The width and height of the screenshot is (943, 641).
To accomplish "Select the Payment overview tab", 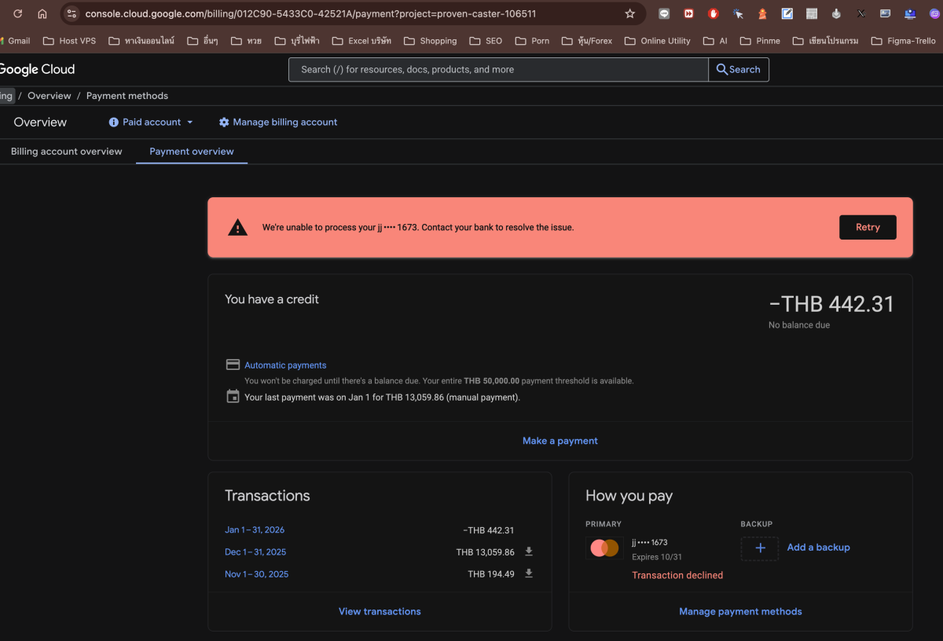I will [192, 152].
